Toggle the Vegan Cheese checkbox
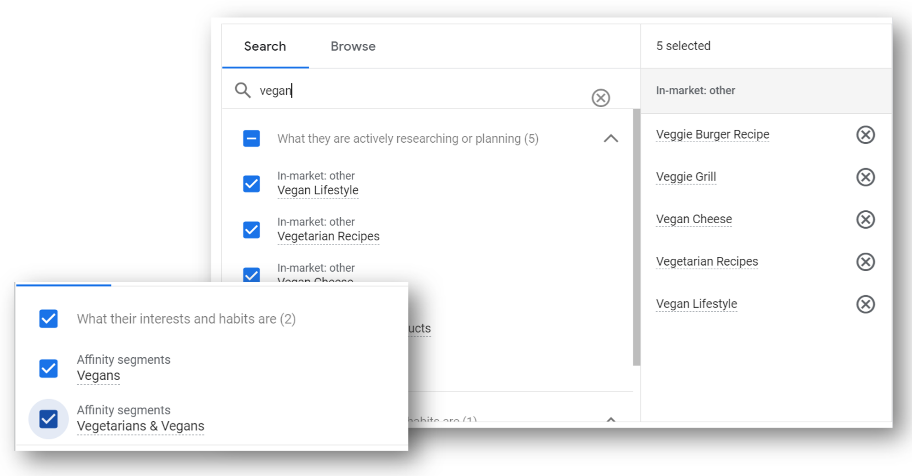The height and width of the screenshot is (476, 912). [251, 275]
